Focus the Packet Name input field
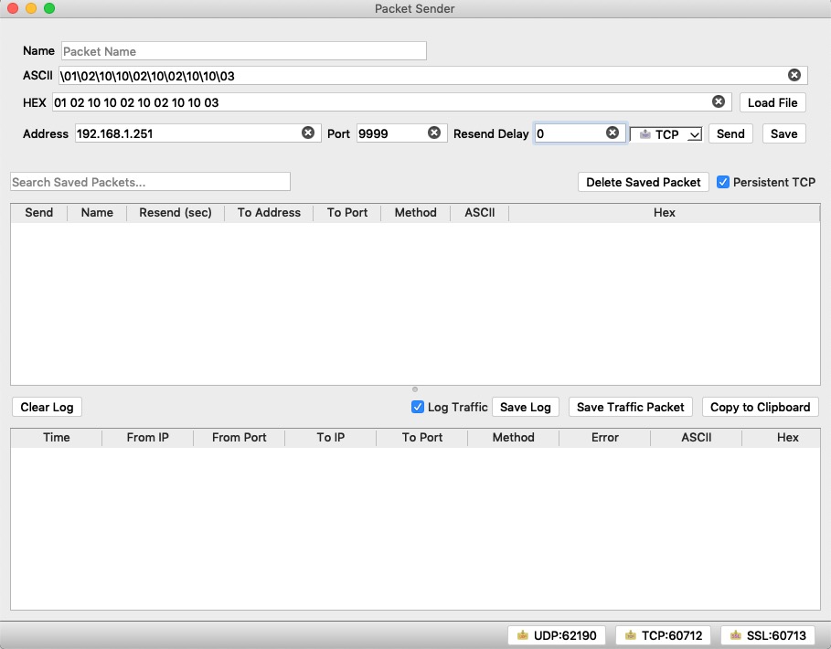831x649 pixels. tap(244, 51)
